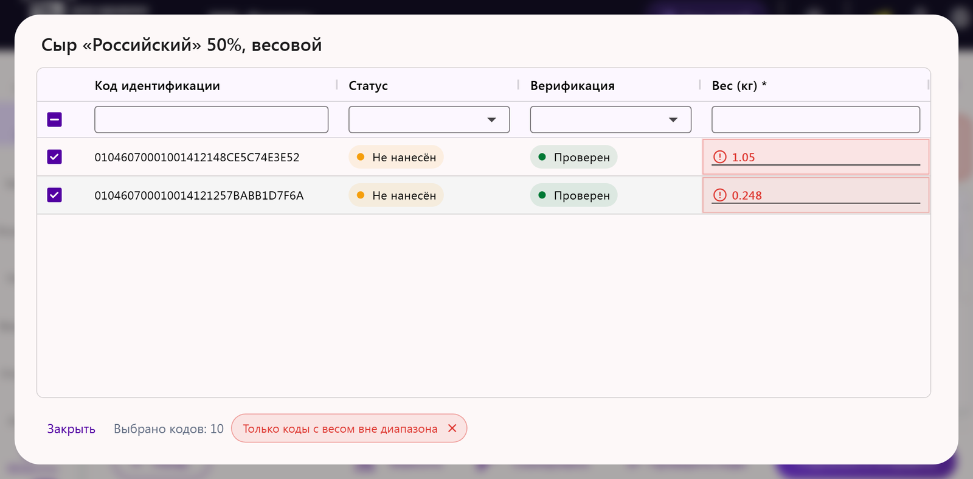Uncheck the code ending in B1D7F6A
The image size is (973, 479).
point(55,195)
